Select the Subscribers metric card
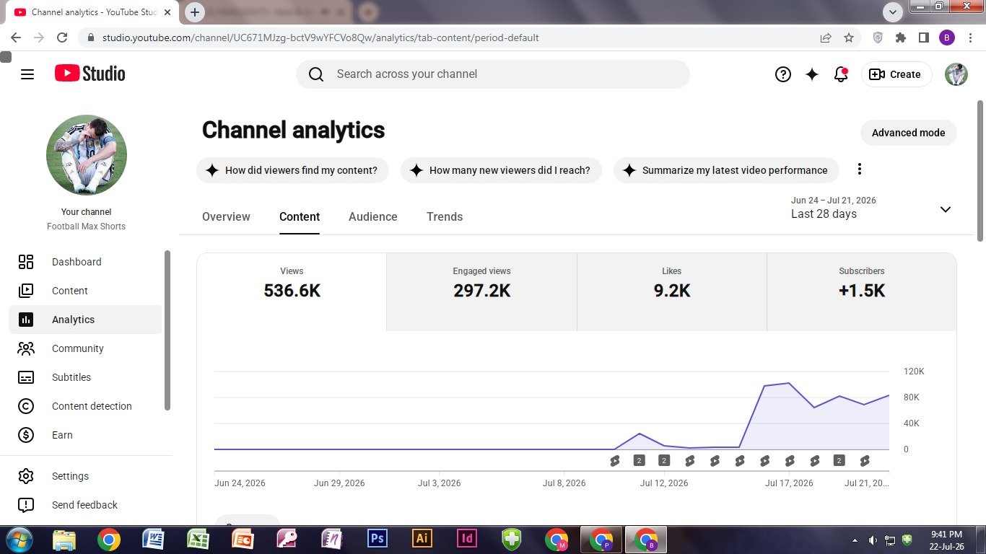986x554 pixels. tap(861, 292)
